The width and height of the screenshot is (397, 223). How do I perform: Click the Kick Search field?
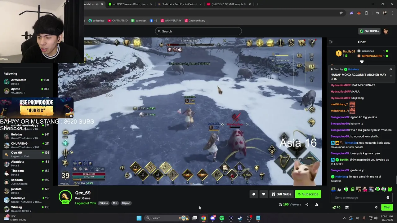tap(198, 31)
